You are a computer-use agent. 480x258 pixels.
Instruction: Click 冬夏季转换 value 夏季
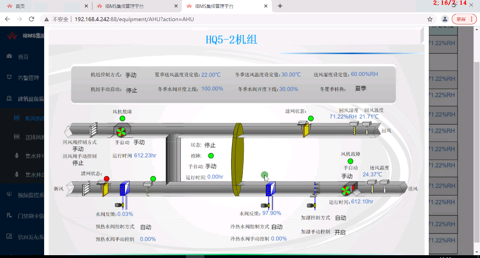coord(361,88)
